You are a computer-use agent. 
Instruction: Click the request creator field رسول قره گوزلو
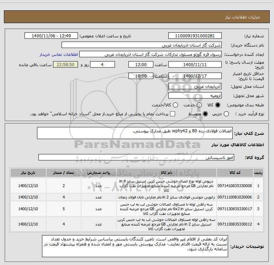click(x=151, y=54)
